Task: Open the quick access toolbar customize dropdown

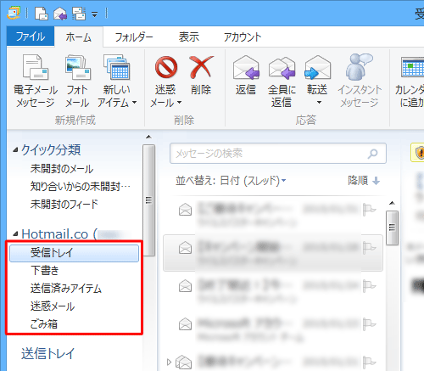Action: point(94,14)
